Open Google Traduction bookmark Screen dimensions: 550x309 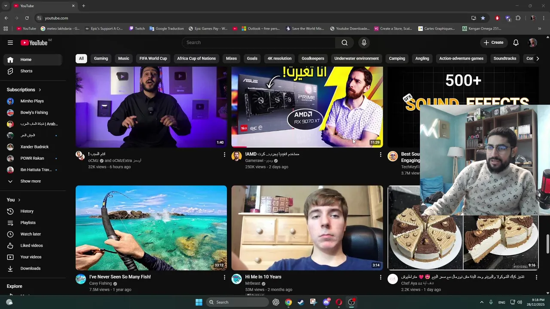pyautogui.click(x=167, y=29)
